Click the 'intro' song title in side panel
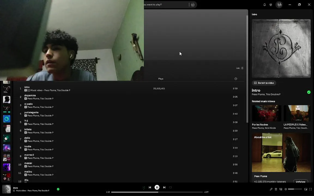The height and width of the screenshot is (196, 314). click(x=256, y=90)
